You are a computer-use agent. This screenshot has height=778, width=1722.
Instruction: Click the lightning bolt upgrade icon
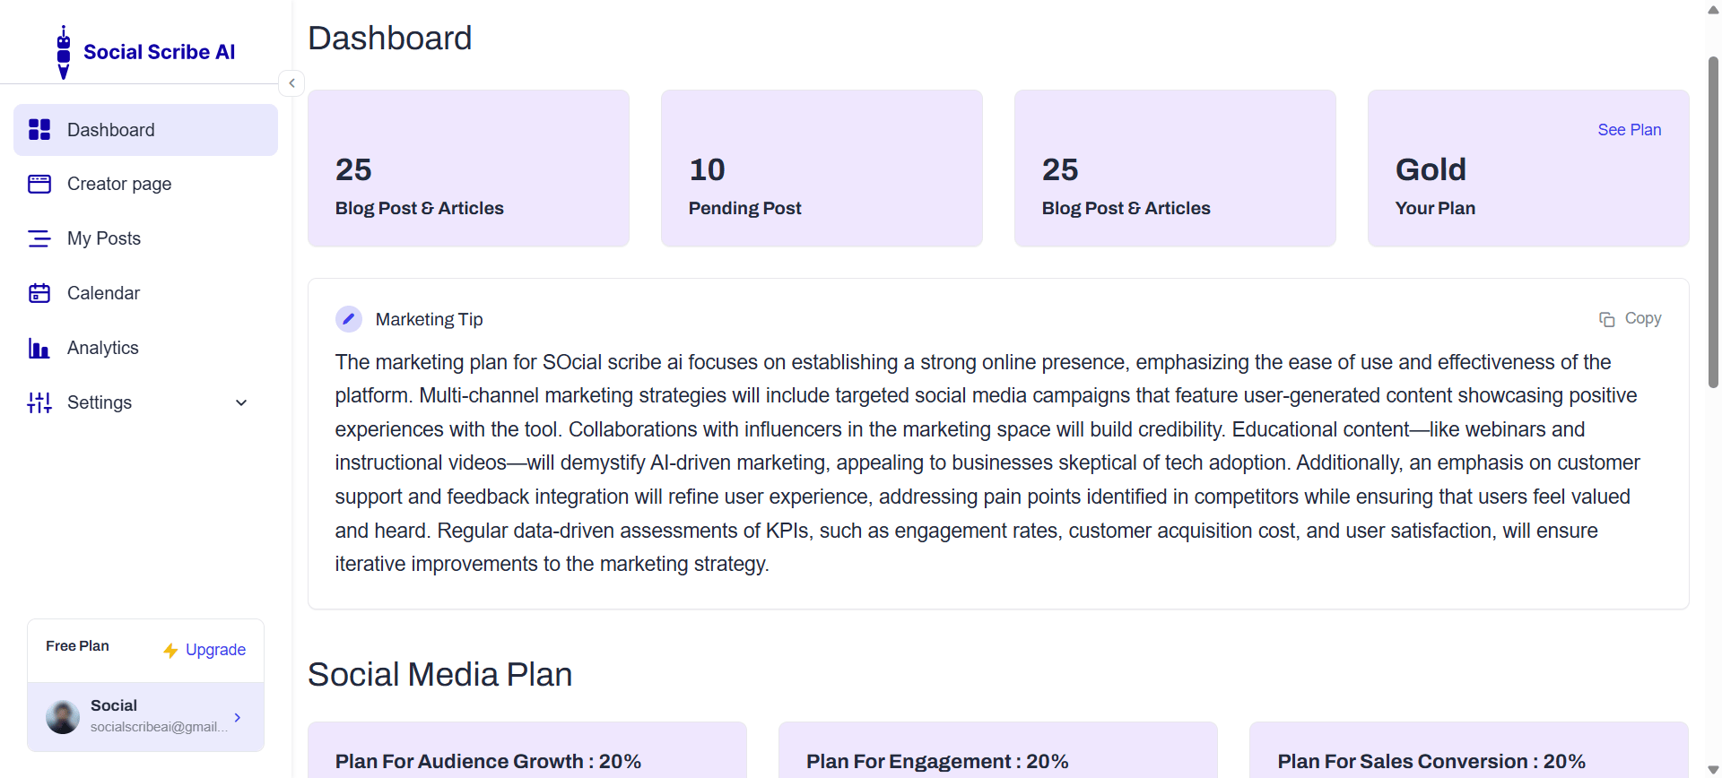170,650
